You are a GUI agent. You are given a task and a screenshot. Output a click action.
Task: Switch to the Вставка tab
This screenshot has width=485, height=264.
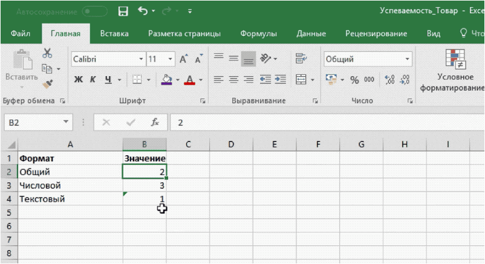click(x=114, y=33)
